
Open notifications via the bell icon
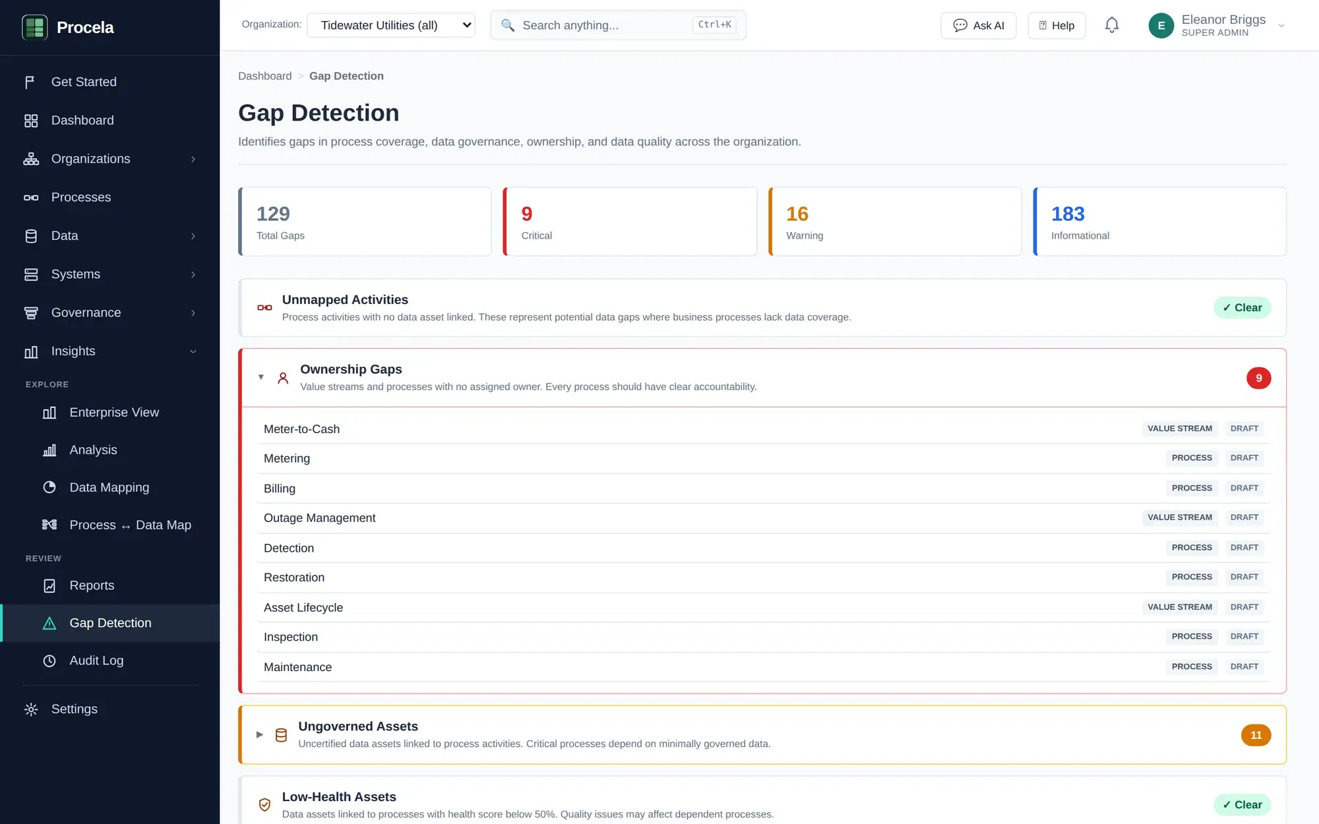tap(1112, 25)
